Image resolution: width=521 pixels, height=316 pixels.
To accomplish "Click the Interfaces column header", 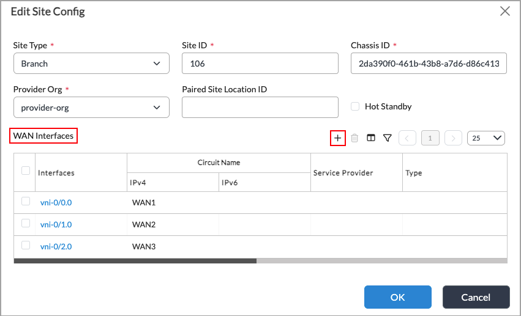I will tap(81, 173).
